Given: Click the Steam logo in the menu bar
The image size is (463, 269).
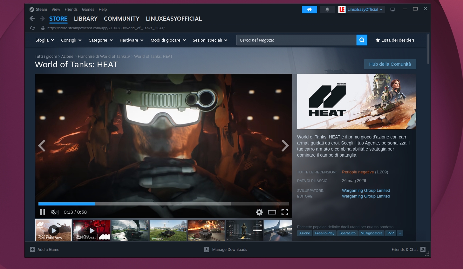Looking at the screenshot, I should coord(32,10).
